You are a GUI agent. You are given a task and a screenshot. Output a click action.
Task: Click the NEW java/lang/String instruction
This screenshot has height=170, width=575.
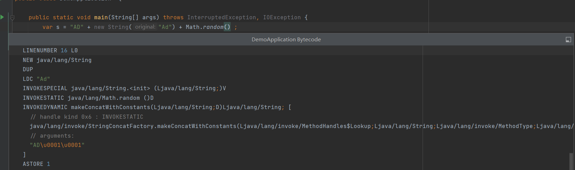[x=57, y=60]
